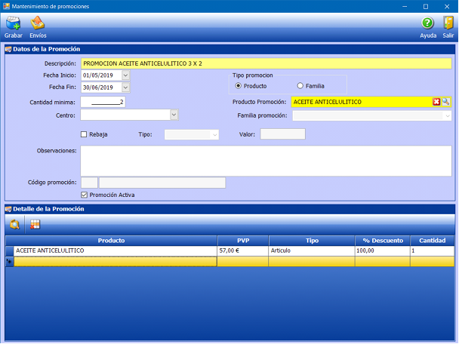The height and width of the screenshot is (344, 459).
Task: Click into the Observaciones text area
Action: 266,159
